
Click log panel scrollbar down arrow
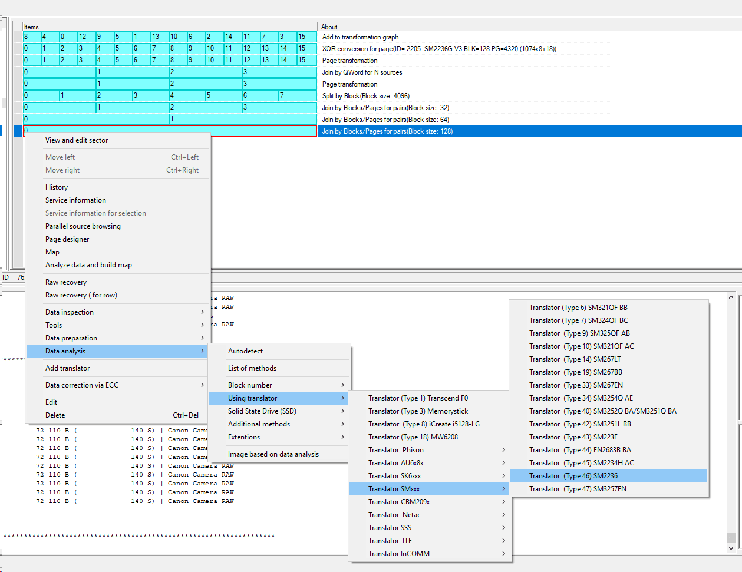point(731,548)
